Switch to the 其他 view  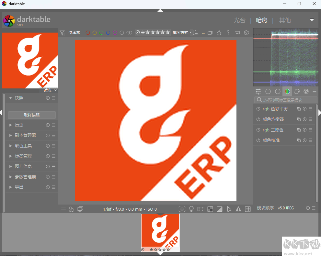285,20
